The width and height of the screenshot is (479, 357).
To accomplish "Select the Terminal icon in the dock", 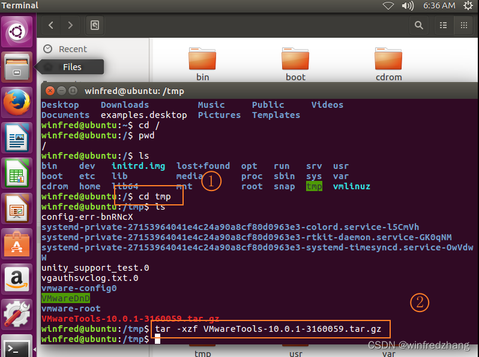I will (17, 346).
